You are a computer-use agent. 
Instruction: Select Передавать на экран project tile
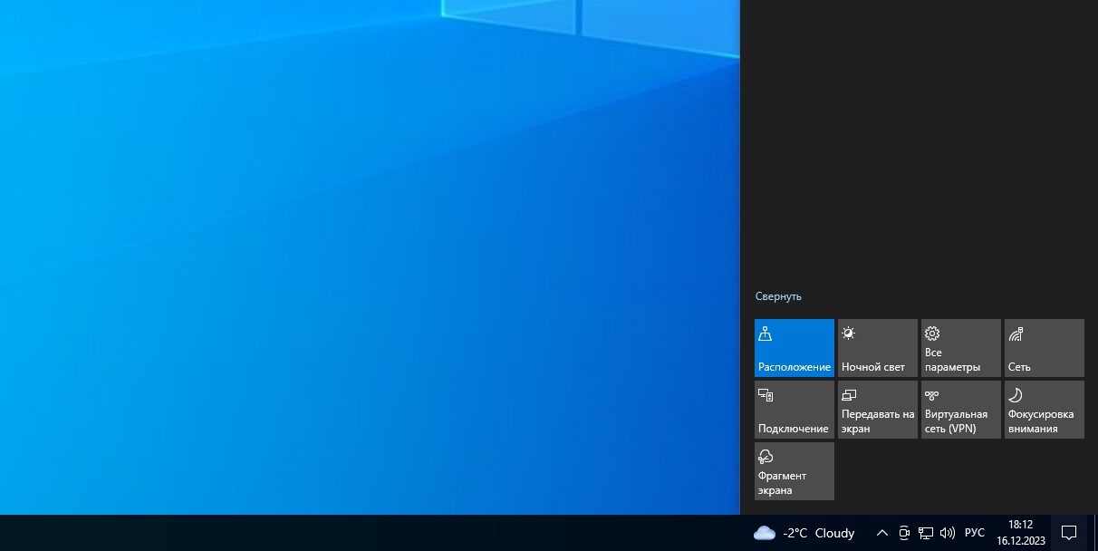[x=877, y=410]
